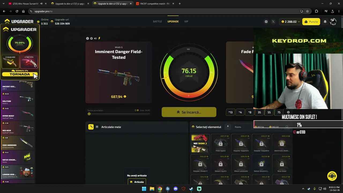
Task: Click the Se încarcă upgrade button
Action: pyautogui.click(x=189, y=112)
